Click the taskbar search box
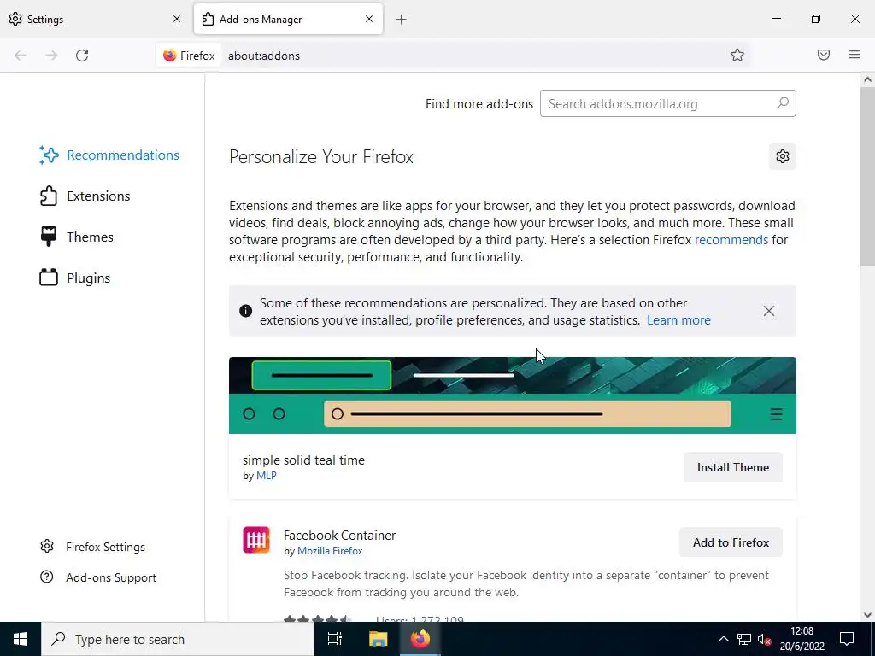875x656 pixels. coord(178,639)
